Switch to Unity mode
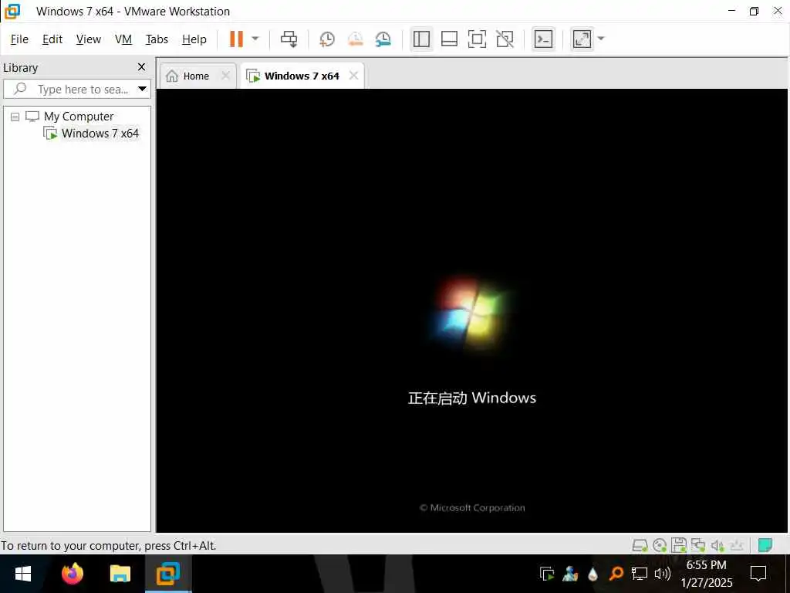Image resolution: width=790 pixels, height=593 pixels. pyautogui.click(x=505, y=39)
